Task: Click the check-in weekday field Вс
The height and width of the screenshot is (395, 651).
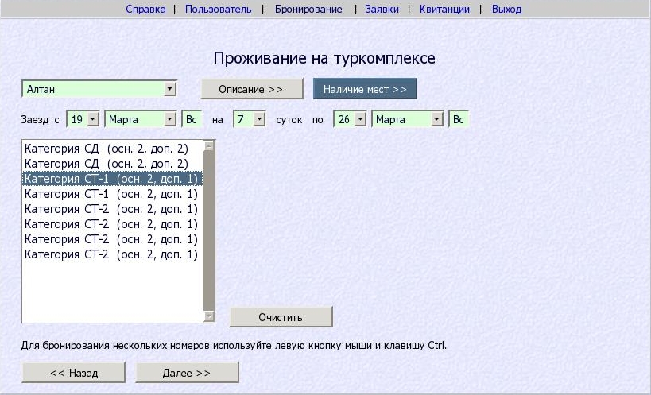Action: (192, 119)
